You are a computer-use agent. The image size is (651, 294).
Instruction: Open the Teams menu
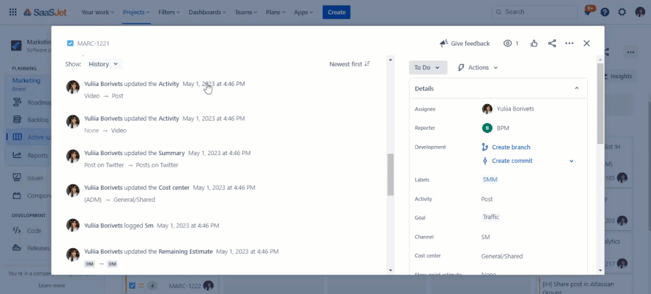point(246,12)
